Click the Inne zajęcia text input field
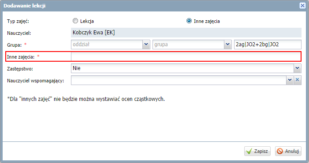Screen dimensions: 309x163 (x=186, y=57)
